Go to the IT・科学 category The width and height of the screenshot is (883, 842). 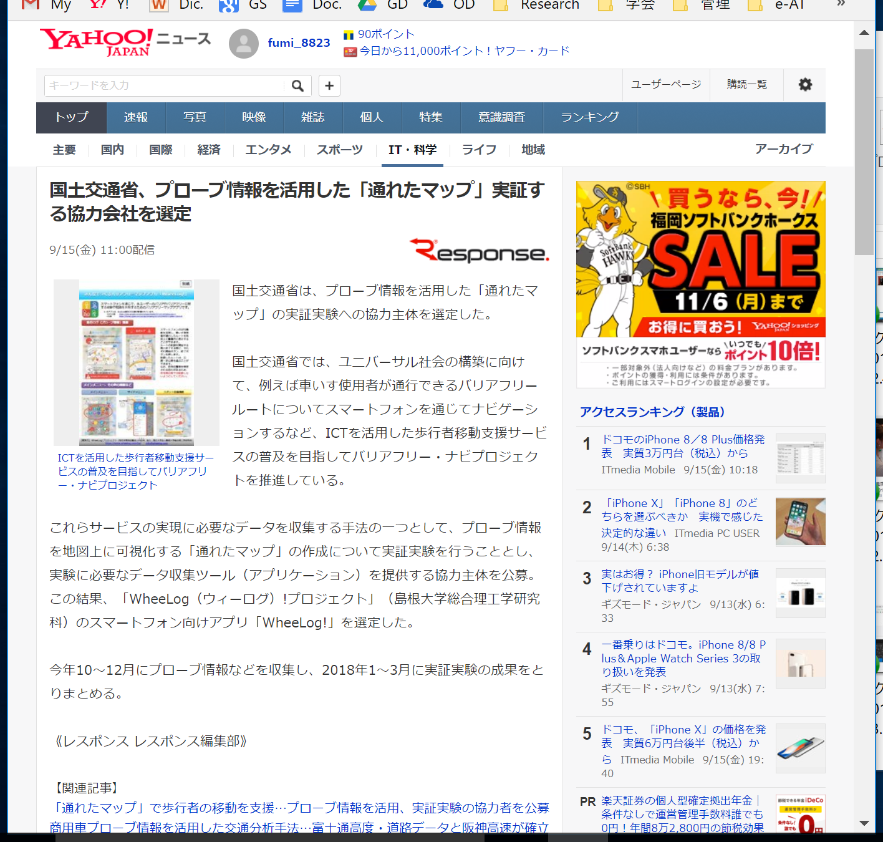[412, 150]
